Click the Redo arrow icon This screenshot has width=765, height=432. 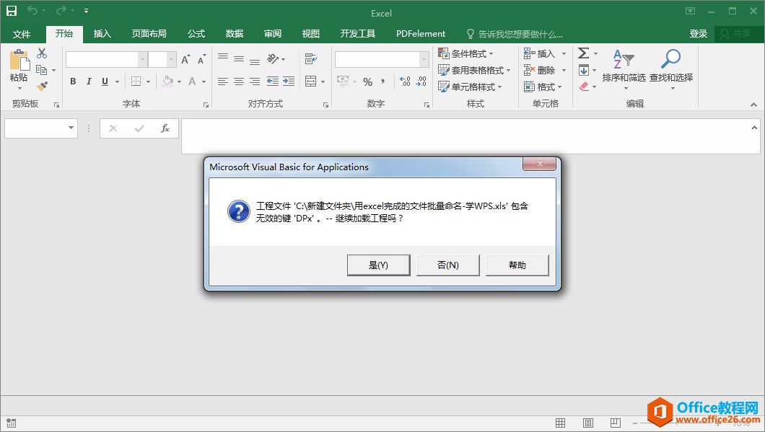[61, 10]
